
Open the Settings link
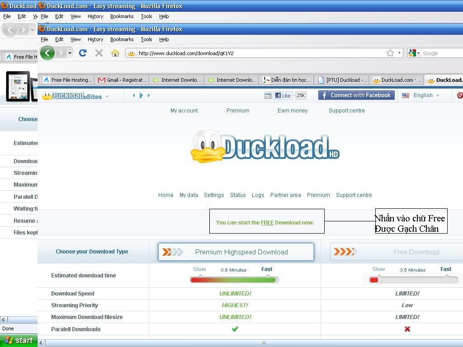pos(214,195)
